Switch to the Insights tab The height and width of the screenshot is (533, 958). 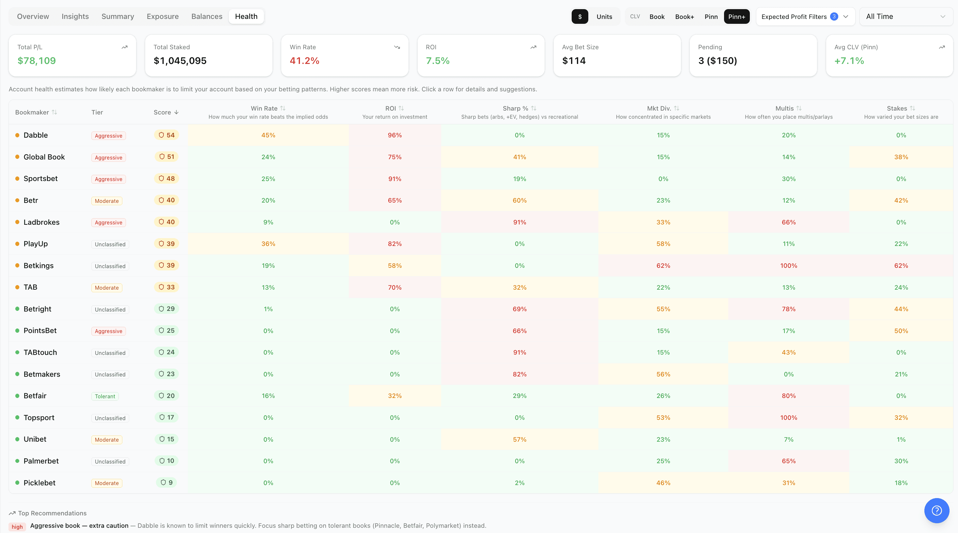pos(75,17)
